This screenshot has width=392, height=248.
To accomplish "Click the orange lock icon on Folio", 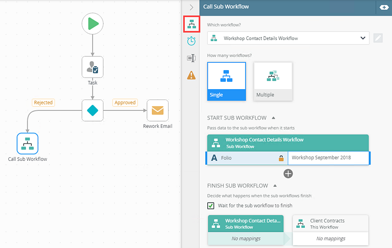I will [281, 158].
